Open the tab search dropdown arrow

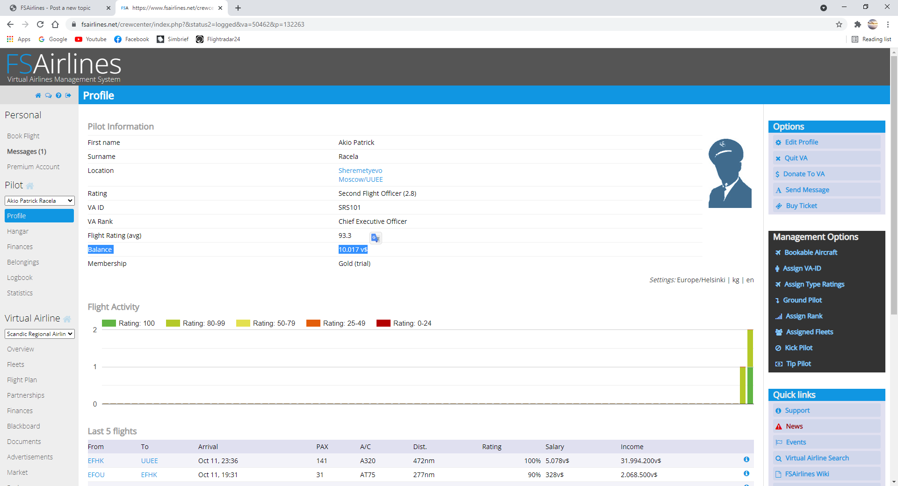pyautogui.click(x=824, y=8)
